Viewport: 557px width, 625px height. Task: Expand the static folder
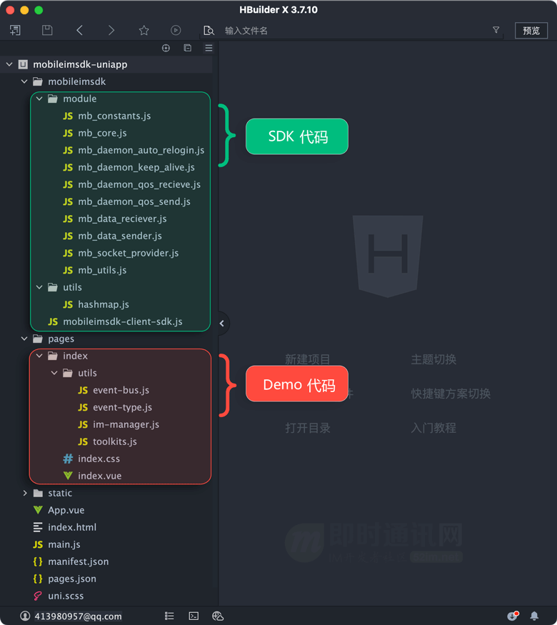(25, 493)
